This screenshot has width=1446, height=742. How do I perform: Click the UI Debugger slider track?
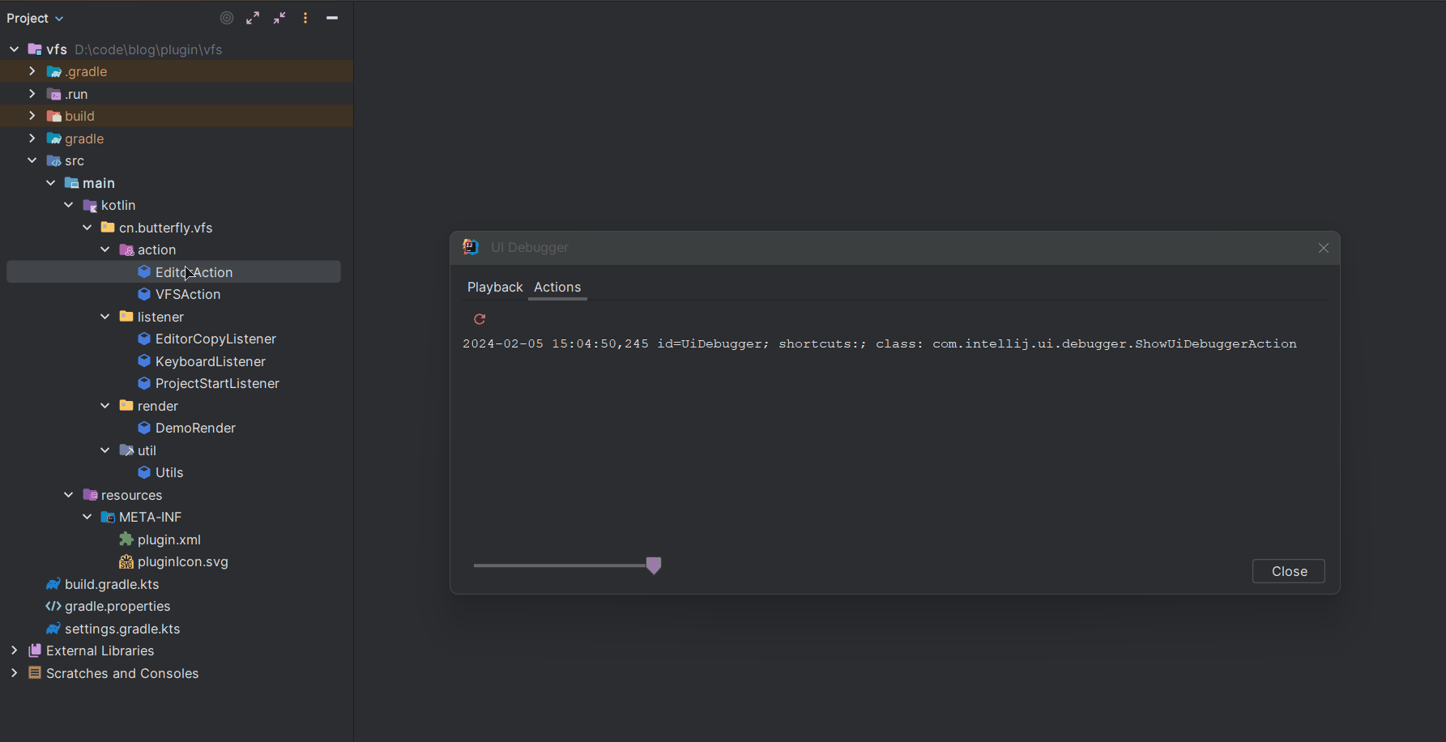[560, 565]
